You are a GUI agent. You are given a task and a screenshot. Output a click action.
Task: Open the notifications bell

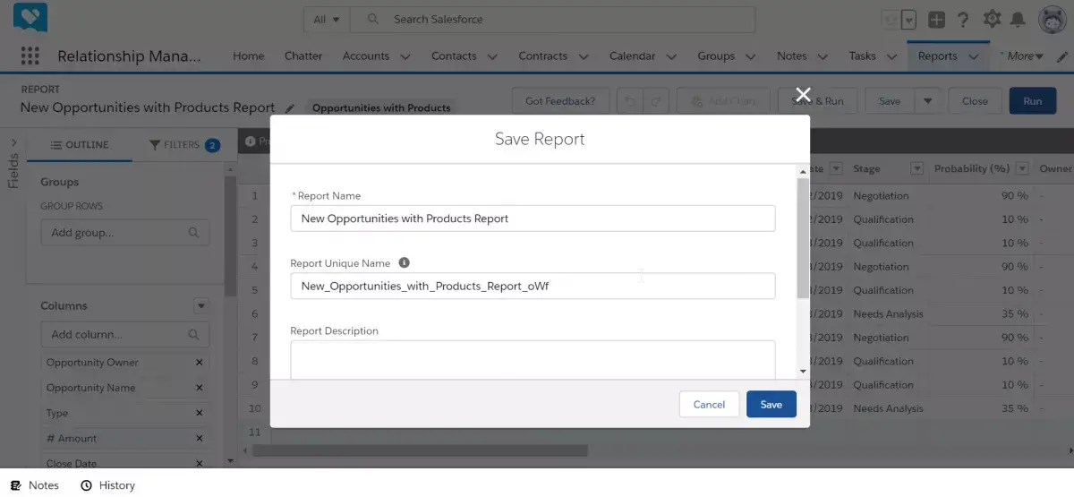pos(1018,20)
